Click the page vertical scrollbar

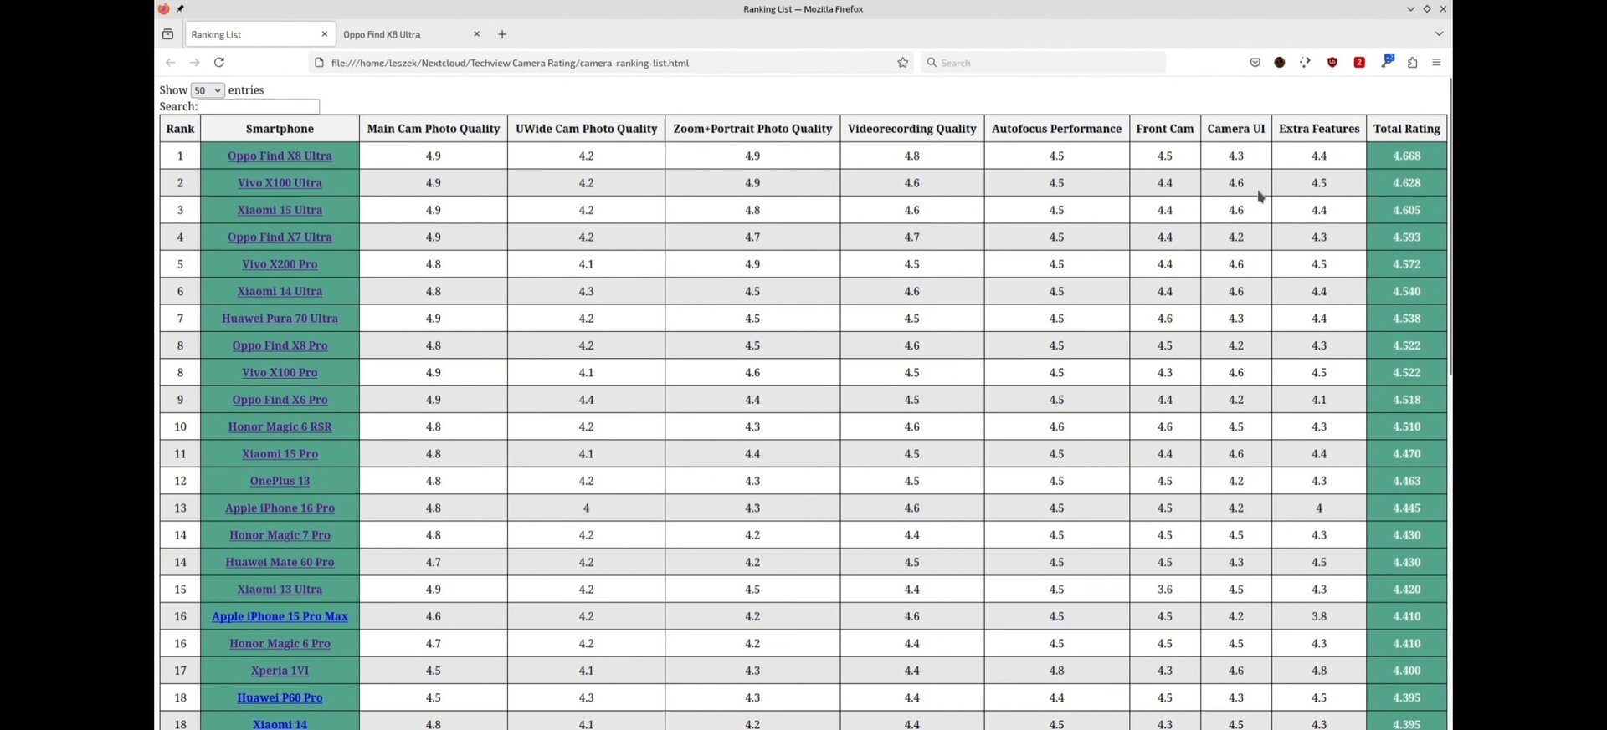pos(1450,251)
